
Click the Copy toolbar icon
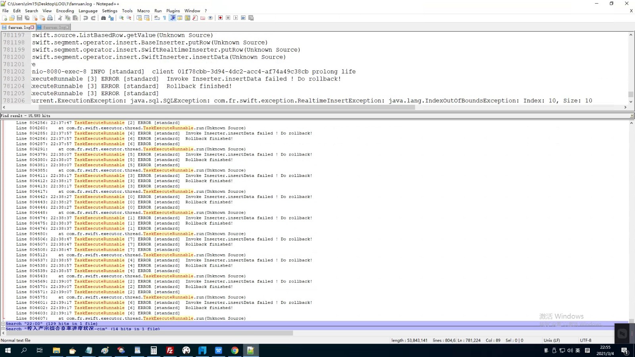point(67,18)
